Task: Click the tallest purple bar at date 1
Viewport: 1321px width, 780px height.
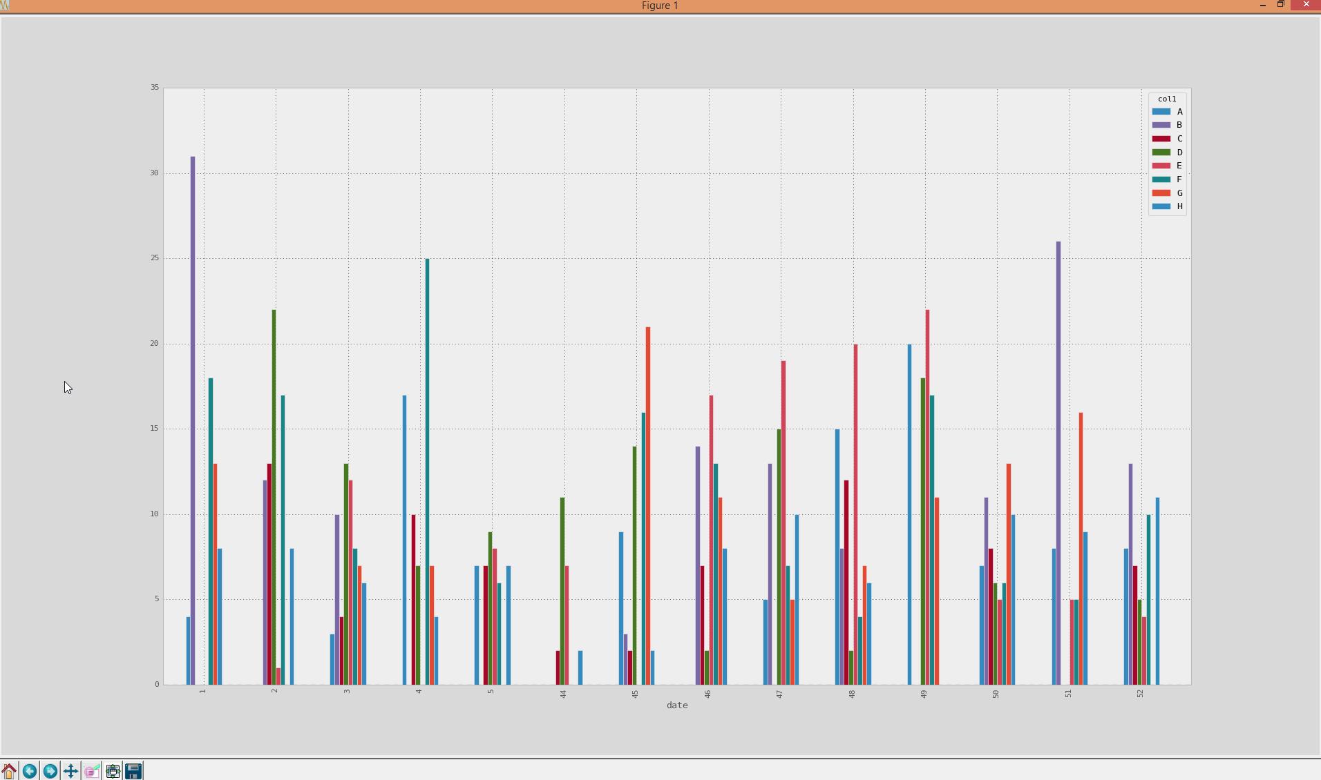Action: (193, 414)
